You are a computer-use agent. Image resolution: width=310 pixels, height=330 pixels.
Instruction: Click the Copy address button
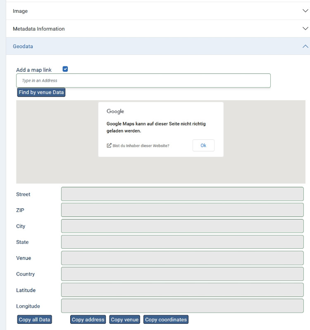(88, 319)
